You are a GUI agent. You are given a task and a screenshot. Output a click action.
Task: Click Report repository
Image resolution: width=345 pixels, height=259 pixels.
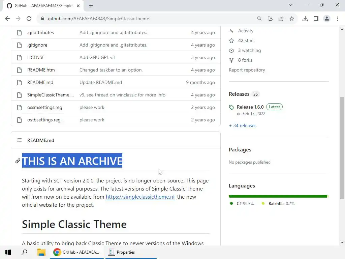(x=247, y=70)
